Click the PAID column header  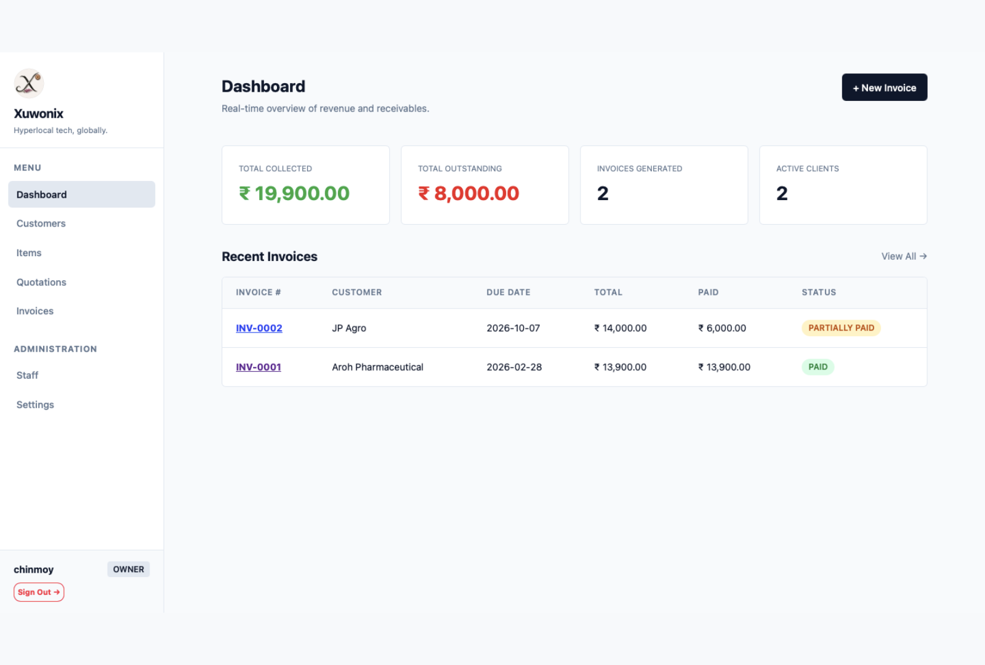[708, 292]
